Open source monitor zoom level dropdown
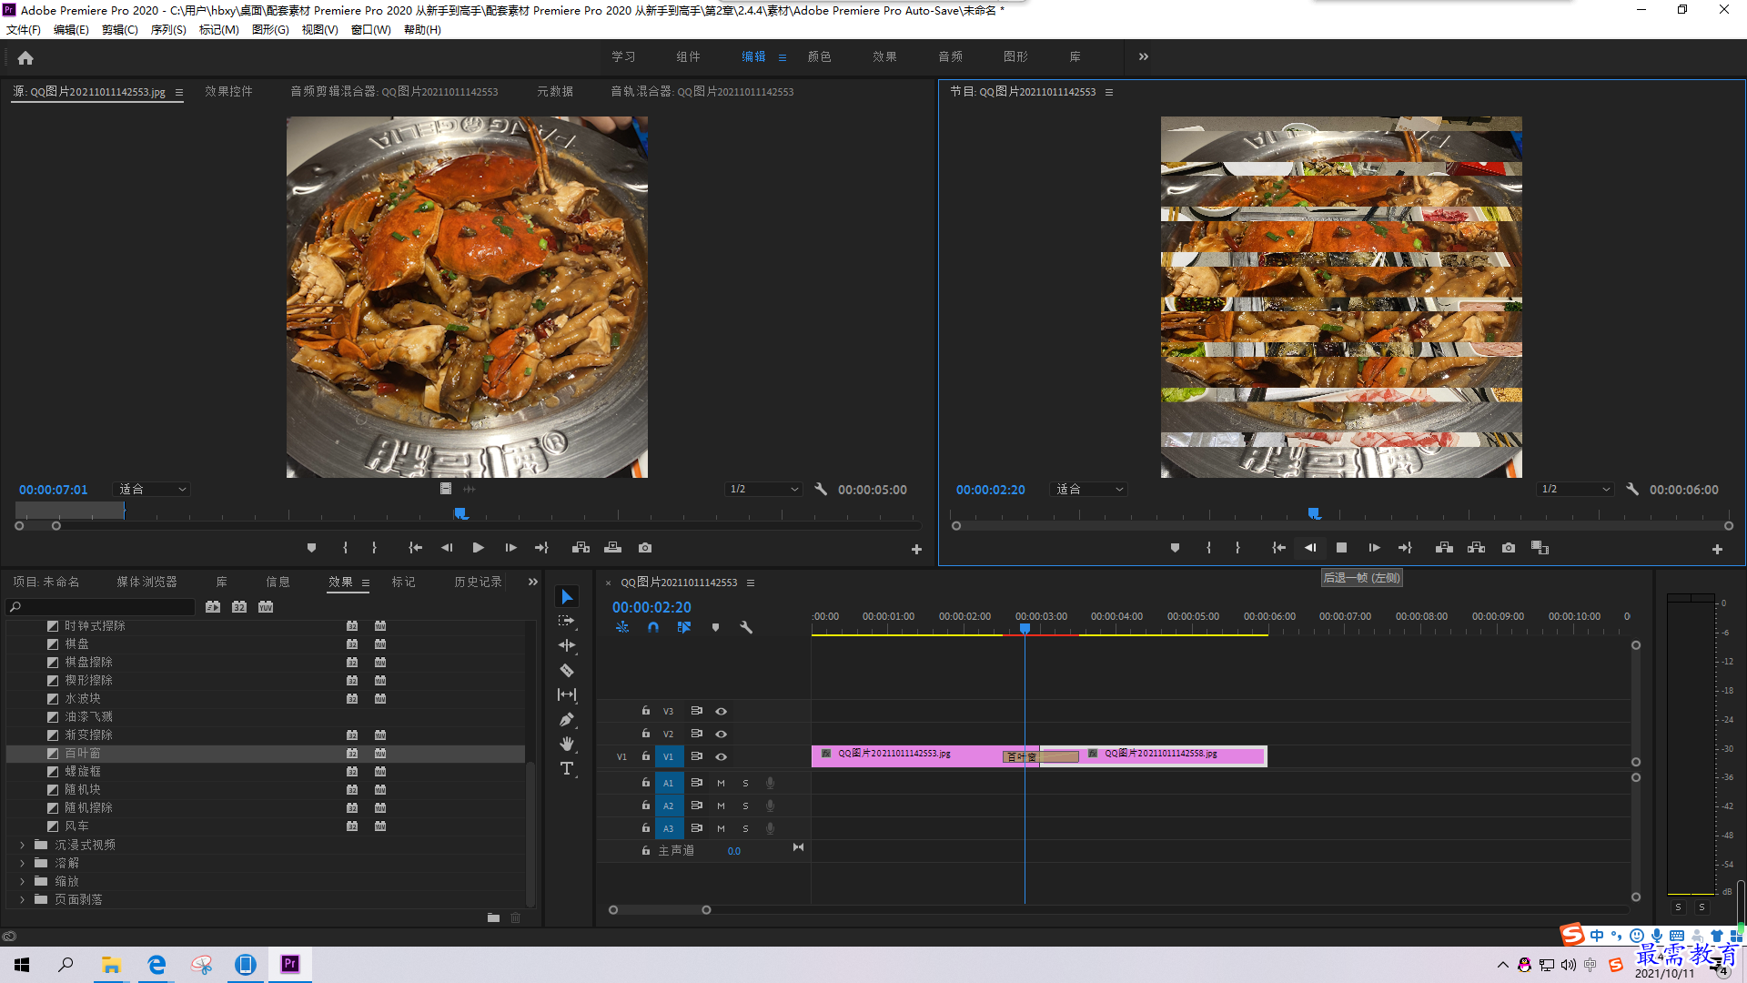The width and height of the screenshot is (1747, 983). (x=151, y=490)
